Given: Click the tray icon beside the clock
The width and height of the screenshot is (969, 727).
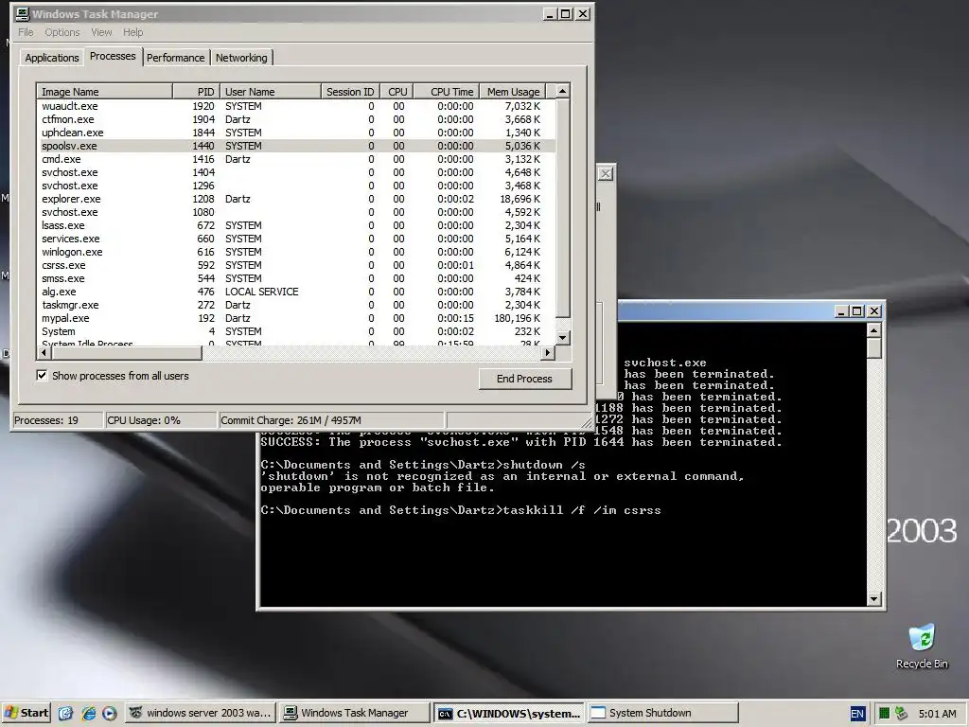Looking at the screenshot, I should pos(901,714).
